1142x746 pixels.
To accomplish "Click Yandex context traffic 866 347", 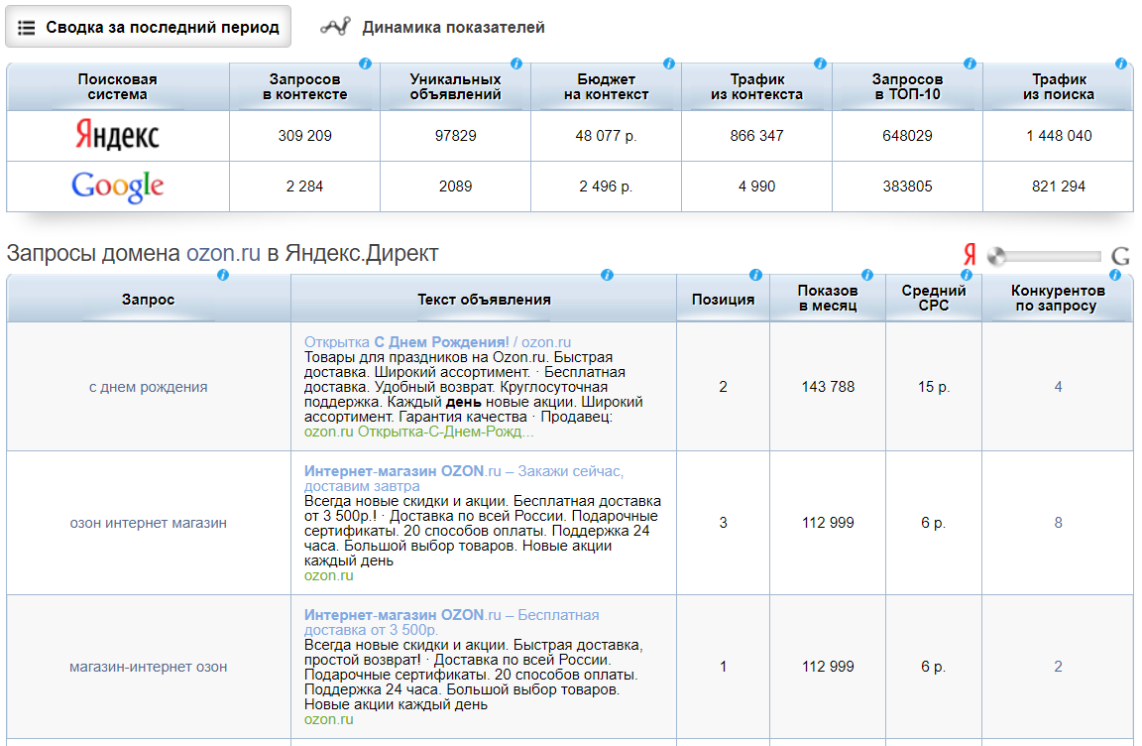I will [x=756, y=136].
